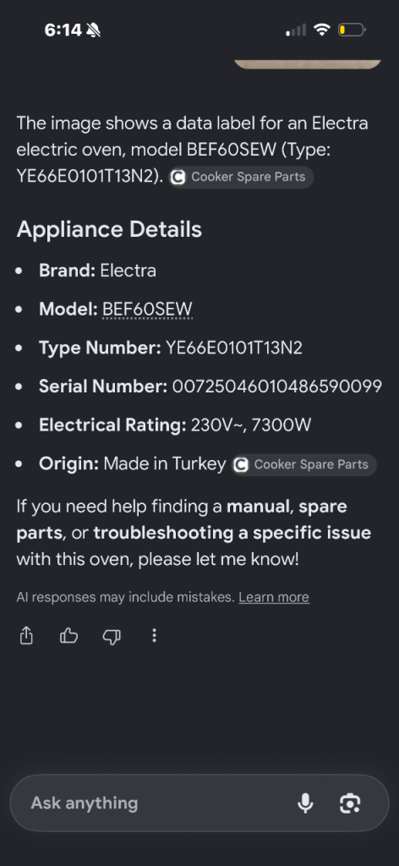The height and width of the screenshot is (866, 399).
Task: Tap the Wi-Fi status icon
Action: coord(321,30)
